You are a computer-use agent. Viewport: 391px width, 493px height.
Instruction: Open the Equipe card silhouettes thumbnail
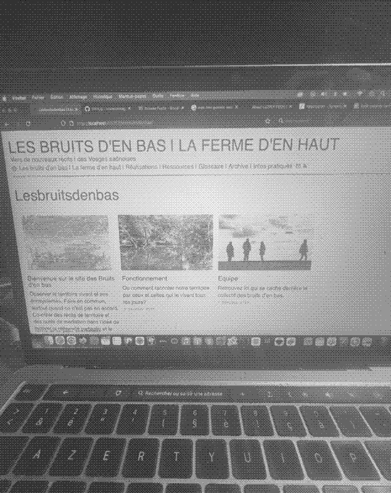coord(265,243)
